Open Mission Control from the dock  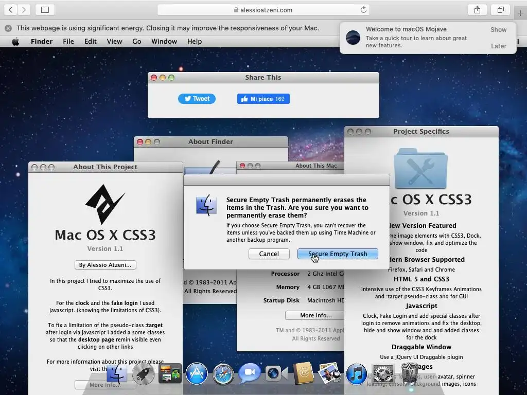coord(170,373)
